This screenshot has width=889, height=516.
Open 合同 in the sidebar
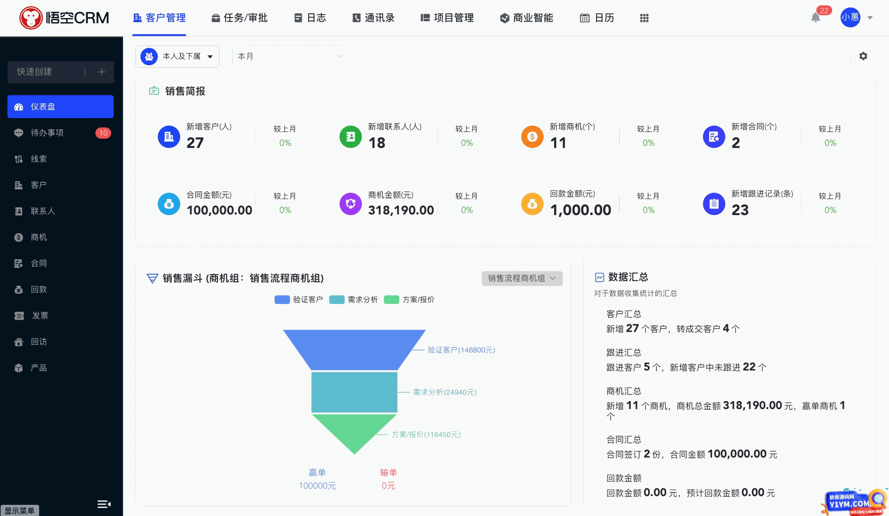(x=60, y=263)
